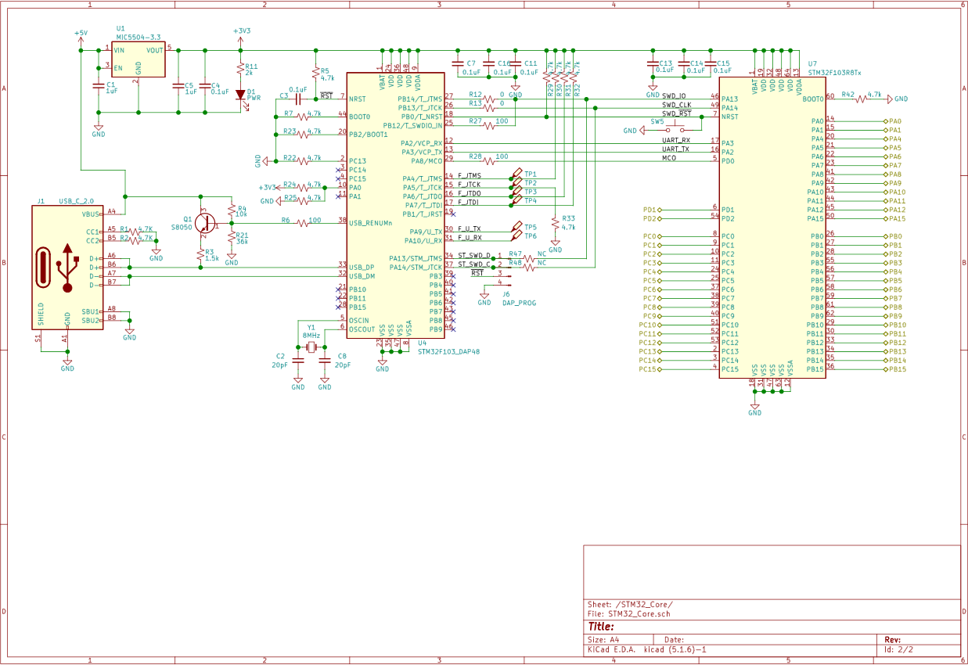Click the Y1 8MHz crystal symbol
The width and height of the screenshot is (968, 665).
point(311,347)
